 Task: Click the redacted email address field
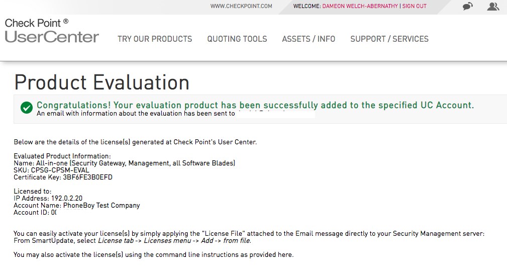(x=275, y=114)
